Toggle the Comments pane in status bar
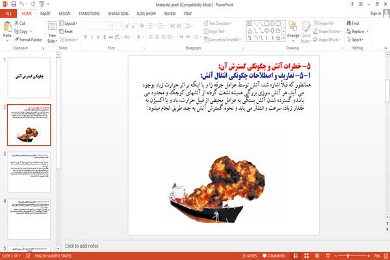Screen dimensions: 390x260 coord(274,255)
